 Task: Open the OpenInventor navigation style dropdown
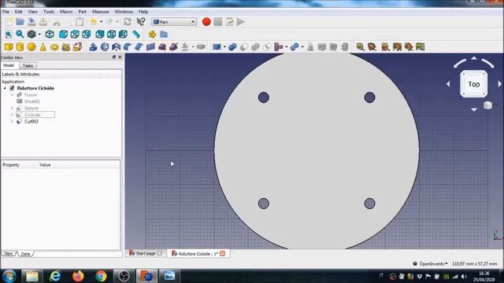coord(431,264)
